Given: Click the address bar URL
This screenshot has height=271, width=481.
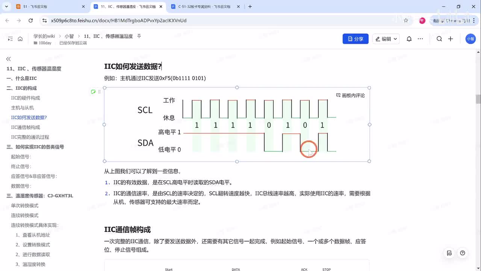Looking at the screenshot, I should (119, 20).
